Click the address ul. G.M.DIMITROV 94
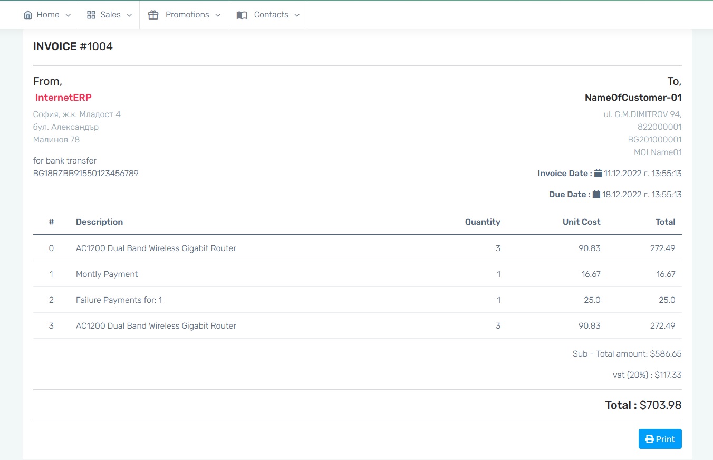Viewport: 713px width, 460px height. click(643, 114)
